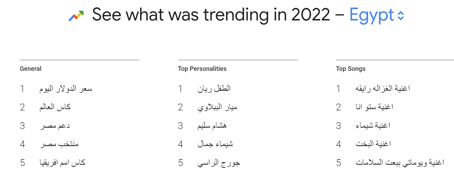Open the دعم مصر trend
The height and width of the screenshot is (182, 454).
coord(55,126)
